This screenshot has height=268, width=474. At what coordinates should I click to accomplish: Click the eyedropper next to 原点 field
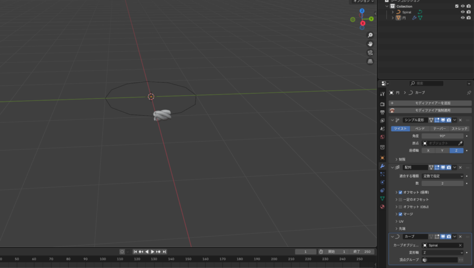pyautogui.click(x=460, y=143)
